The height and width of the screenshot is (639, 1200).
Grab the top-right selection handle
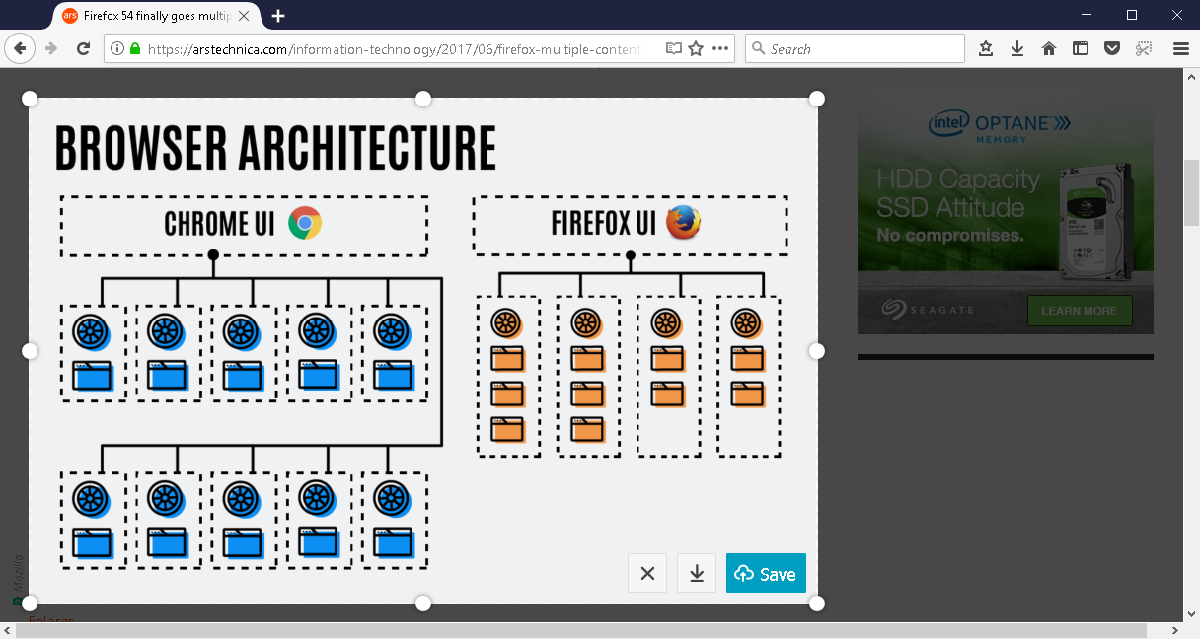tap(817, 99)
